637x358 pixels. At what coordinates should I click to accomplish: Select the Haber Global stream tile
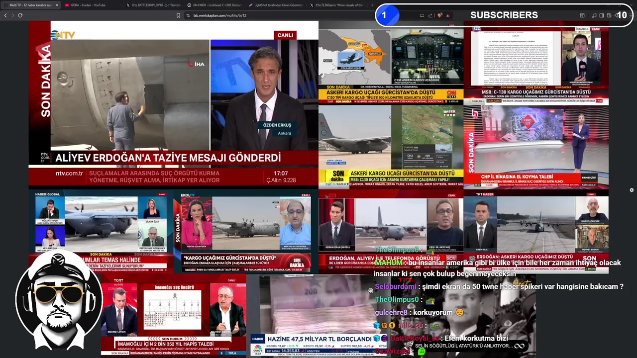click(x=101, y=231)
